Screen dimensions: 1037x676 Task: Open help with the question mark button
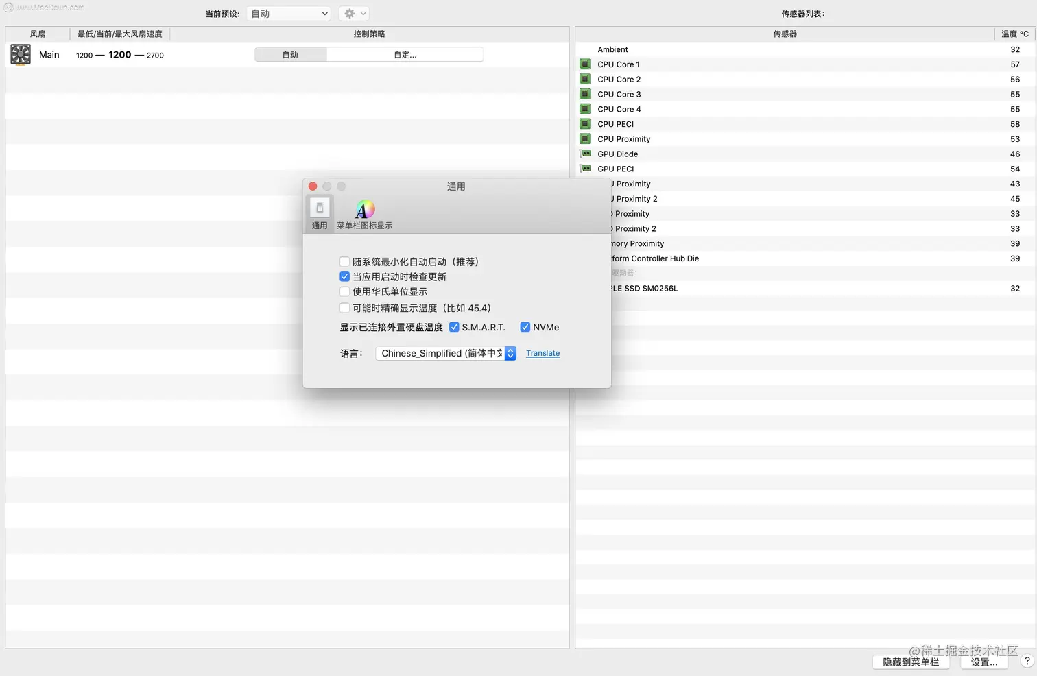tap(1027, 661)
